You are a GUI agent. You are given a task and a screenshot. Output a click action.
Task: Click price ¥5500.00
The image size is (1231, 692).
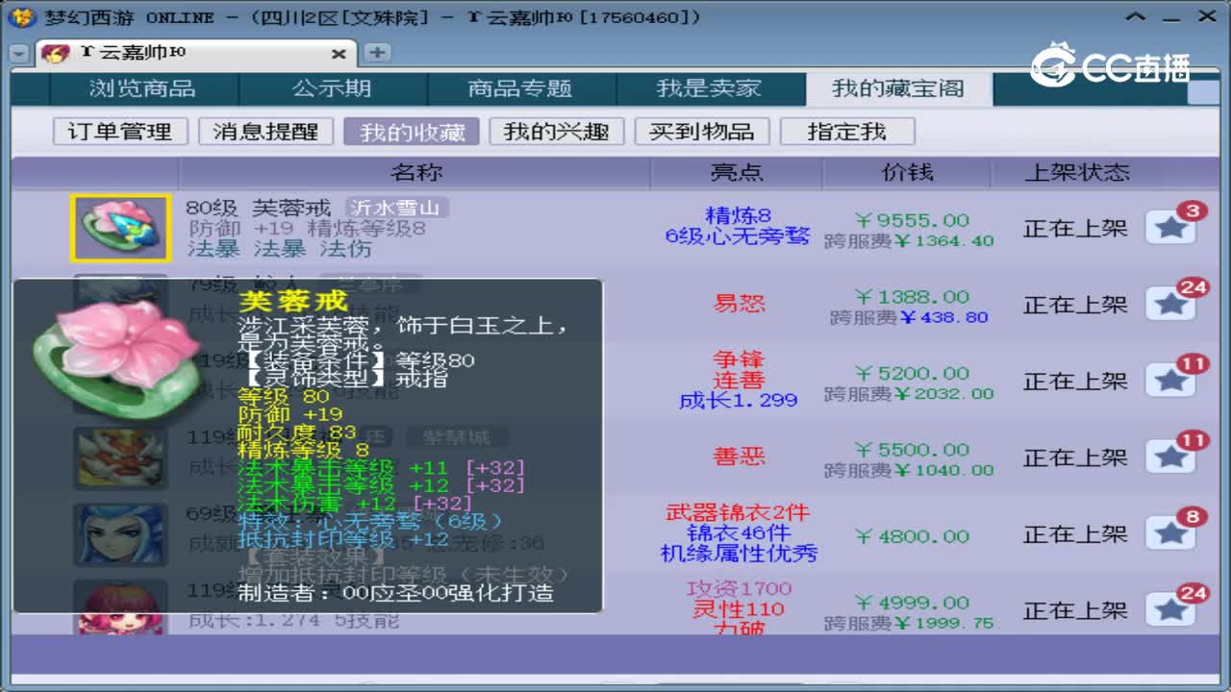pos(911,450)
